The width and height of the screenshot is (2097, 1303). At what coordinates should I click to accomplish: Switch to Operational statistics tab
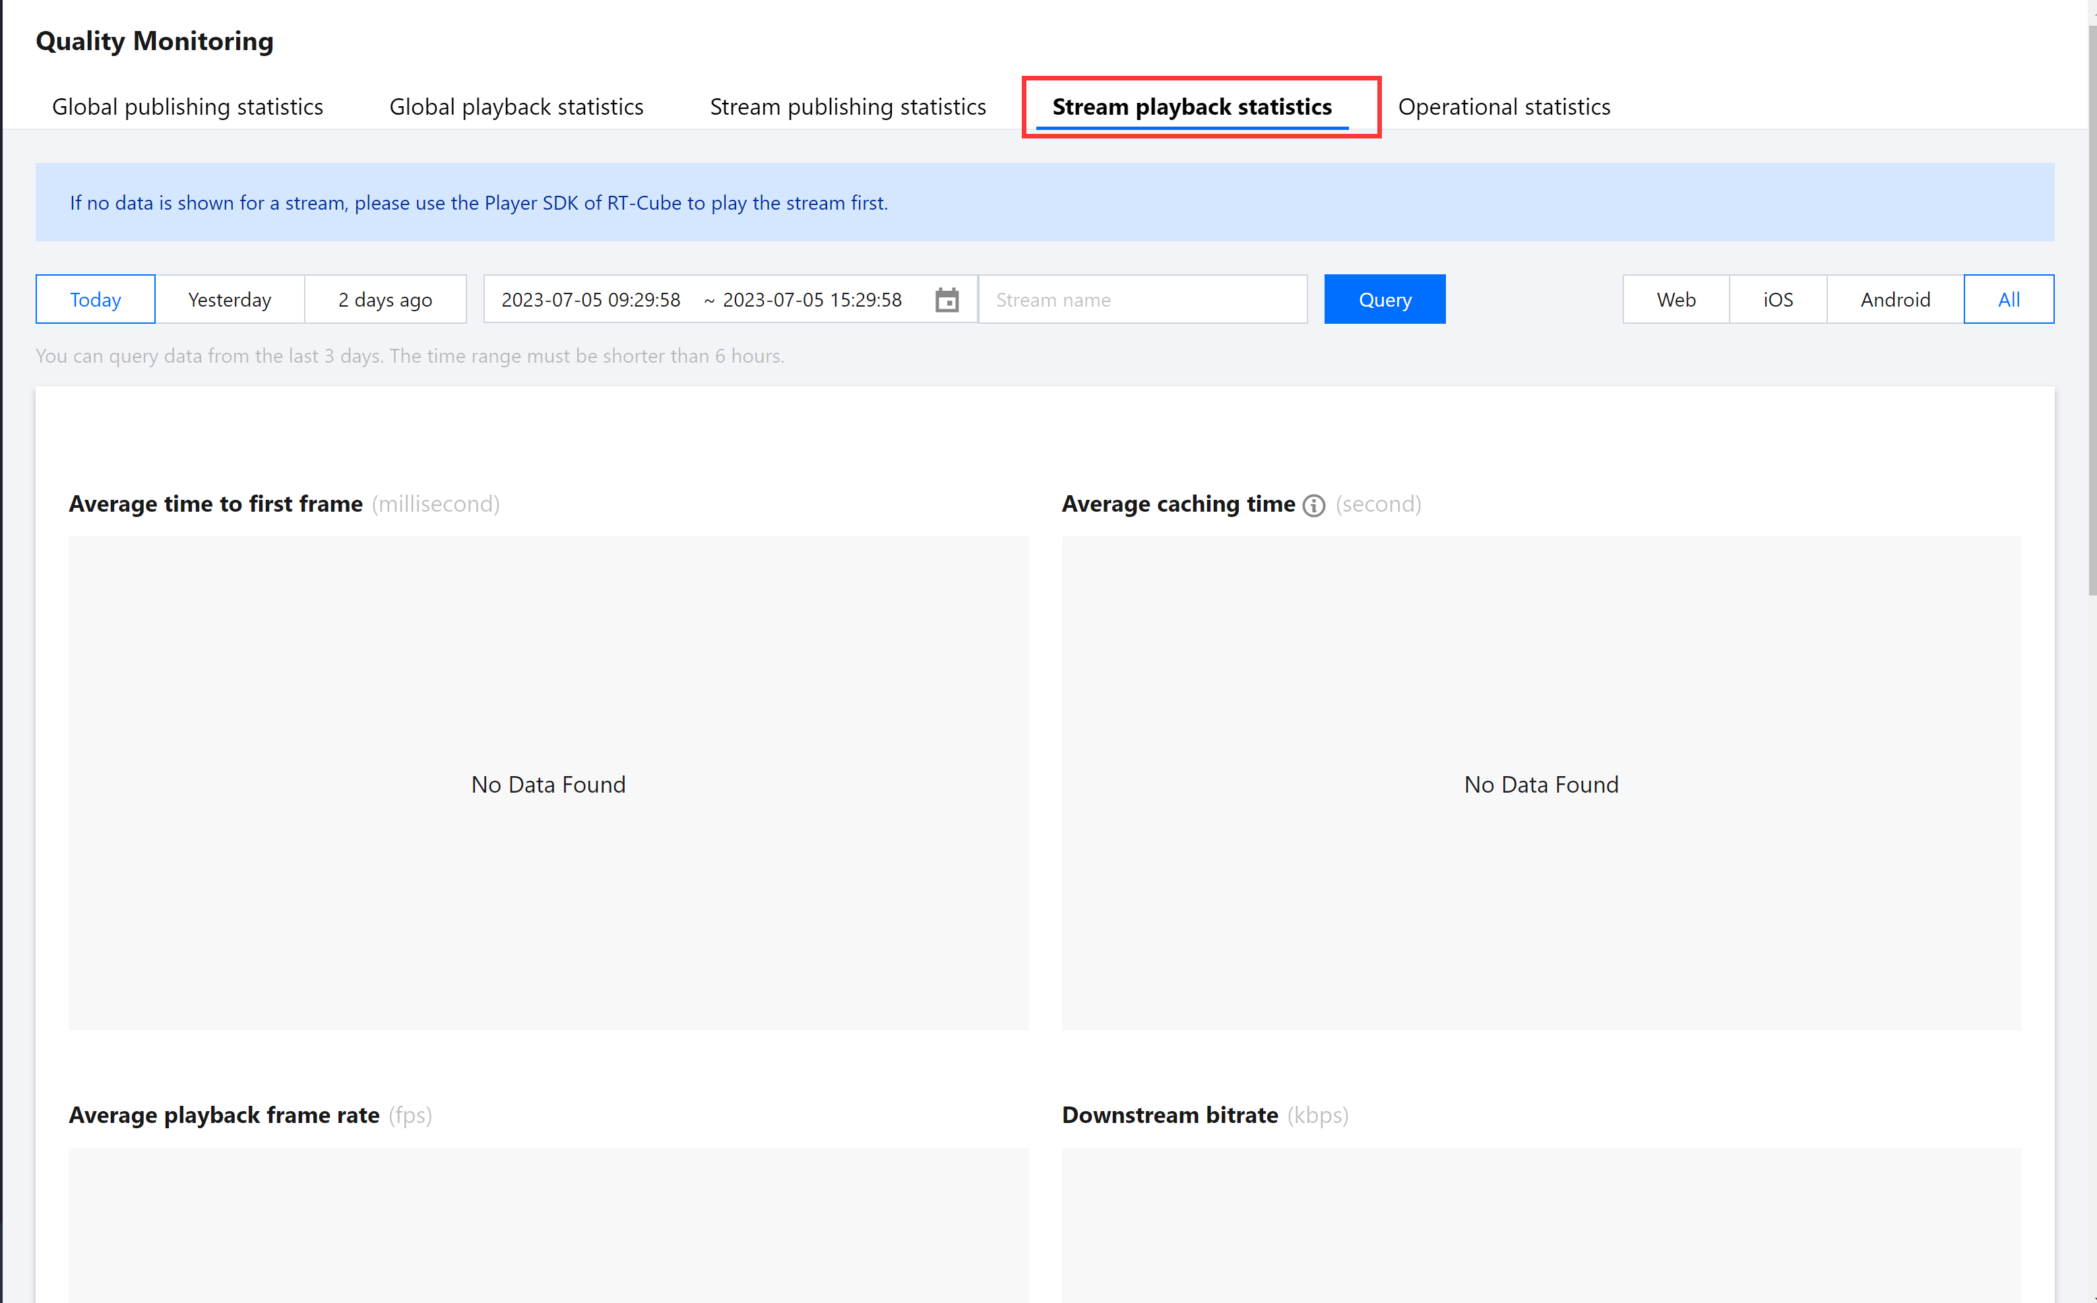coord(1503,107)
